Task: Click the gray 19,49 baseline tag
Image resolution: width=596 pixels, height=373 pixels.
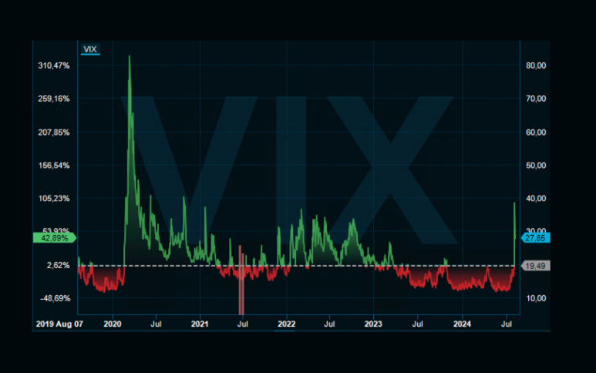Action: [535, 266]
